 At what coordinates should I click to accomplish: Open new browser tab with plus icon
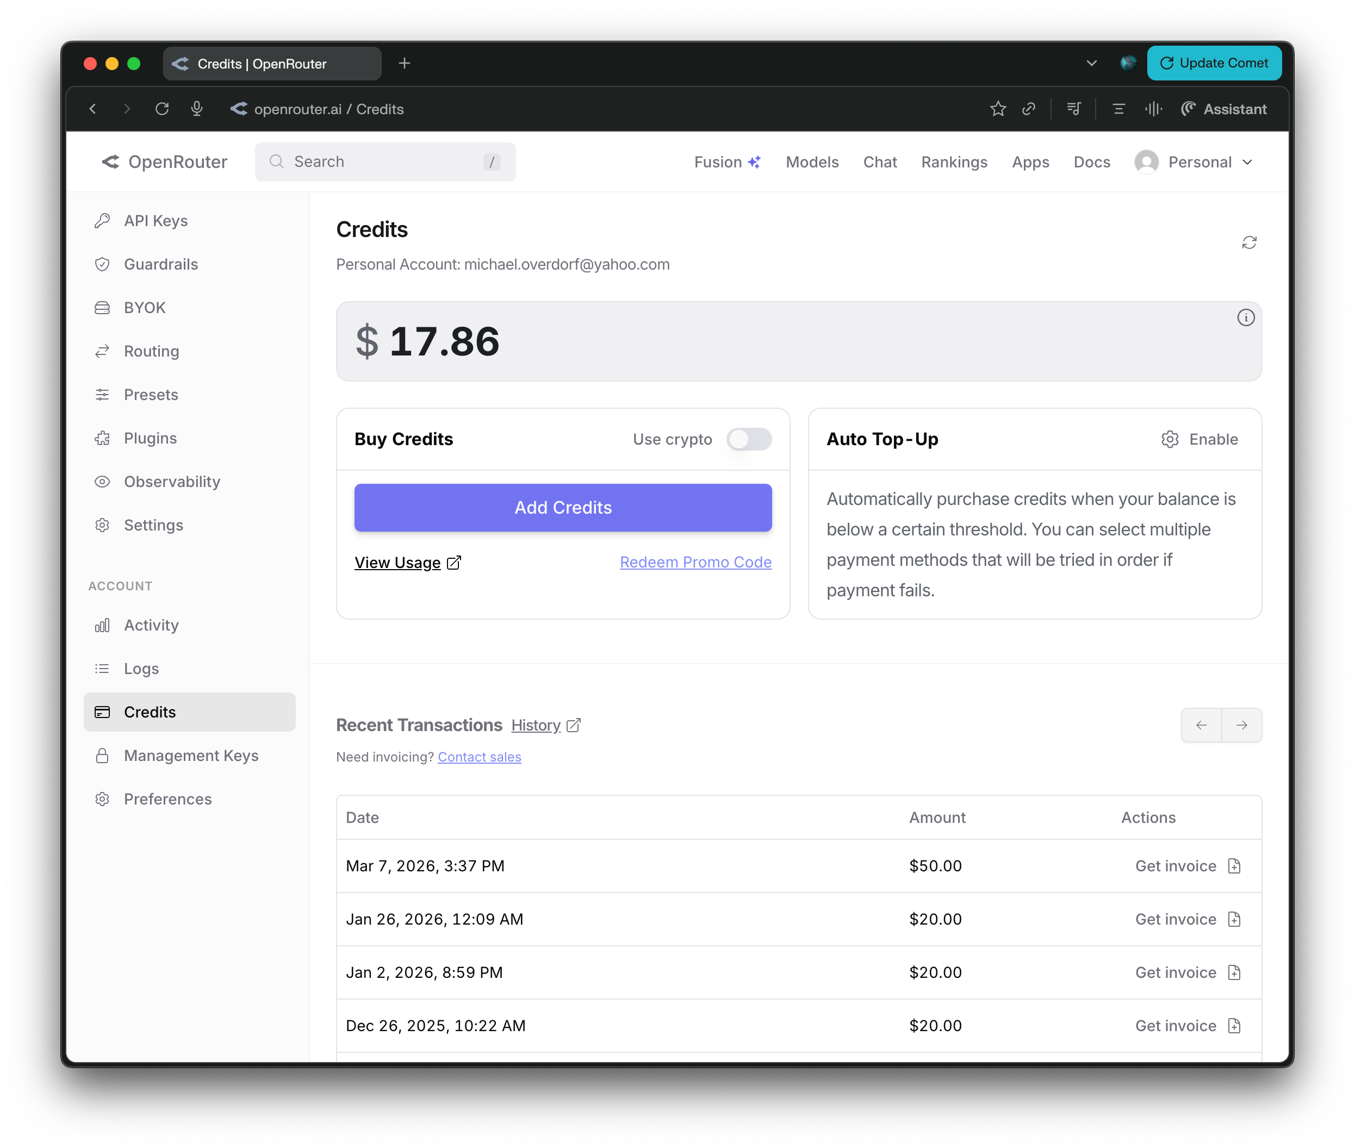click(x=405, y=63)
